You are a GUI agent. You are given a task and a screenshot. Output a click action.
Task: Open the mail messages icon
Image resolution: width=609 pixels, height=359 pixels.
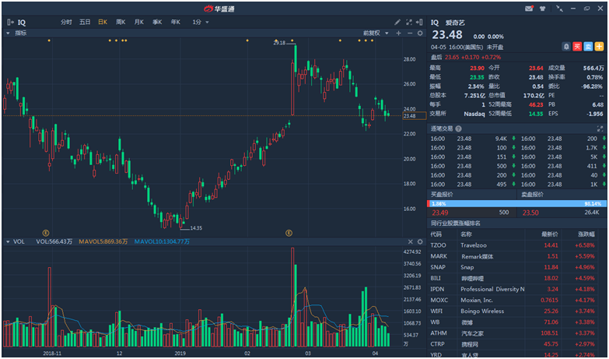tap(530, 8)
